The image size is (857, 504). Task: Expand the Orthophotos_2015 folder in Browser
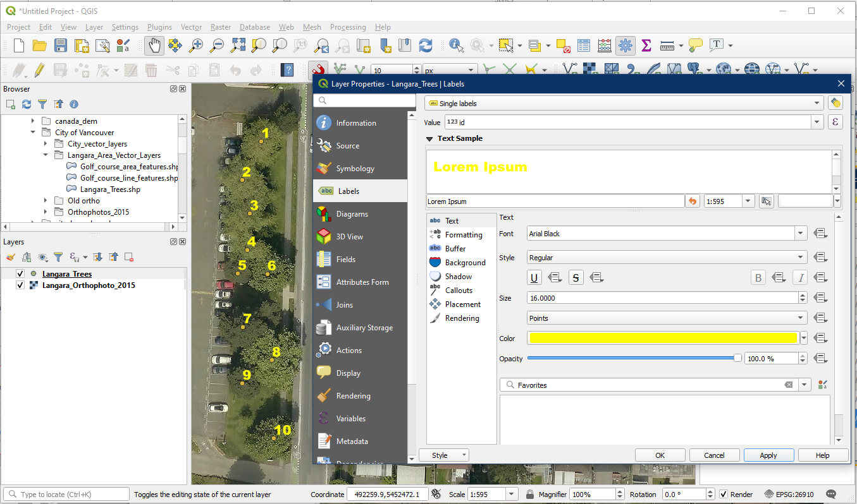(x=46, y=212)
